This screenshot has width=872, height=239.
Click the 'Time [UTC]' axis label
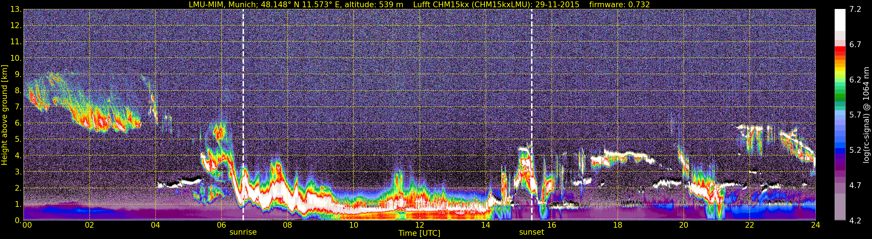(x=419, y=233)
